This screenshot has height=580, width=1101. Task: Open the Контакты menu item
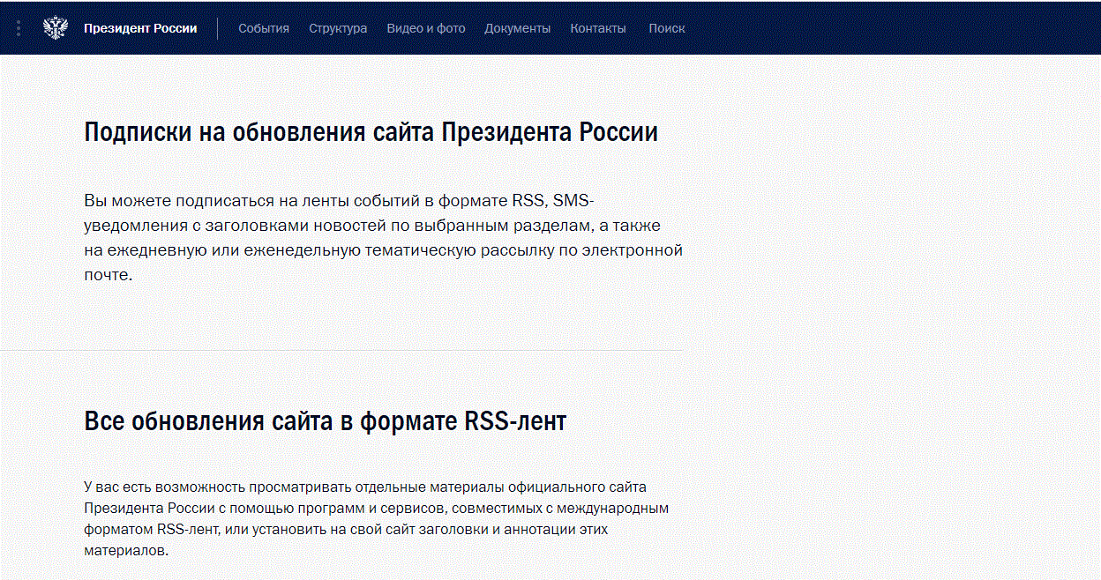pos(598,28)
